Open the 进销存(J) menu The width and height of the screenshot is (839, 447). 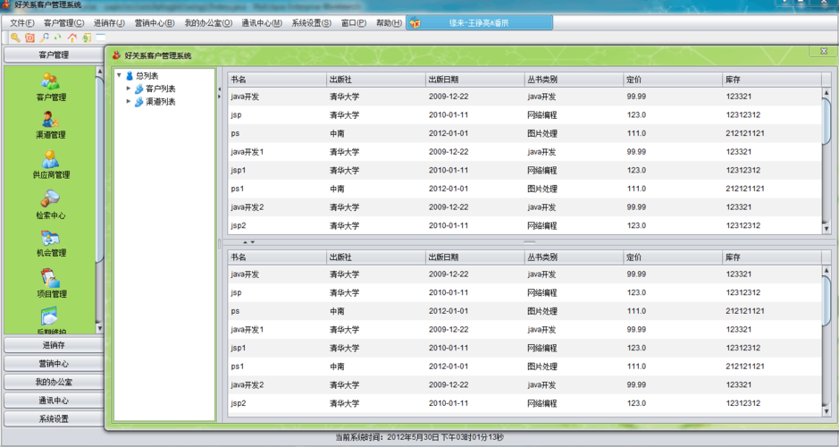109,23
